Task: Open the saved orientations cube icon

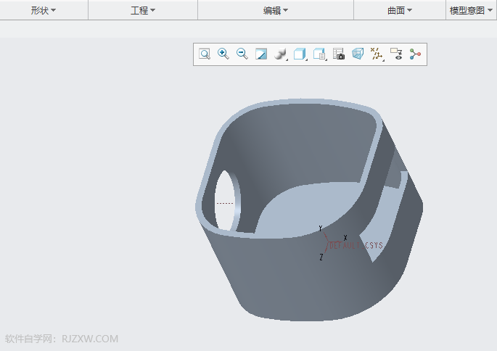Action: (300, 54)
